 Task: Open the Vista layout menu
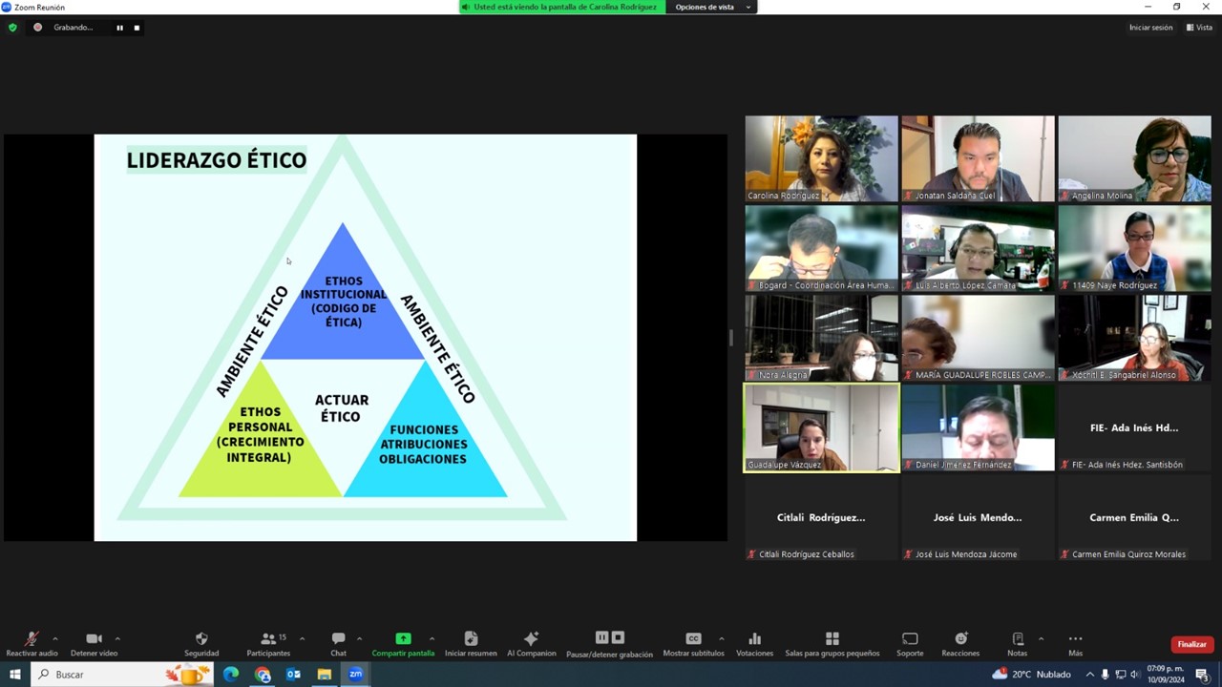[1199, 28]
